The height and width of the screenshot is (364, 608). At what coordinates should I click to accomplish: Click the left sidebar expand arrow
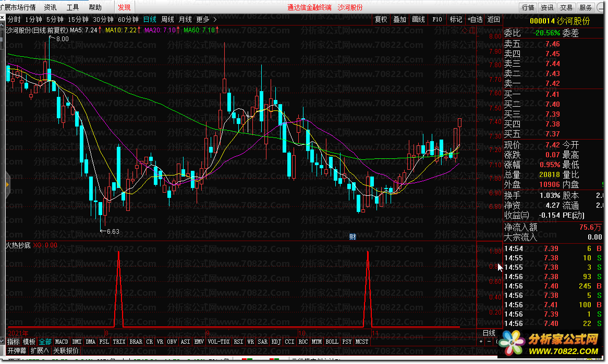7,185
